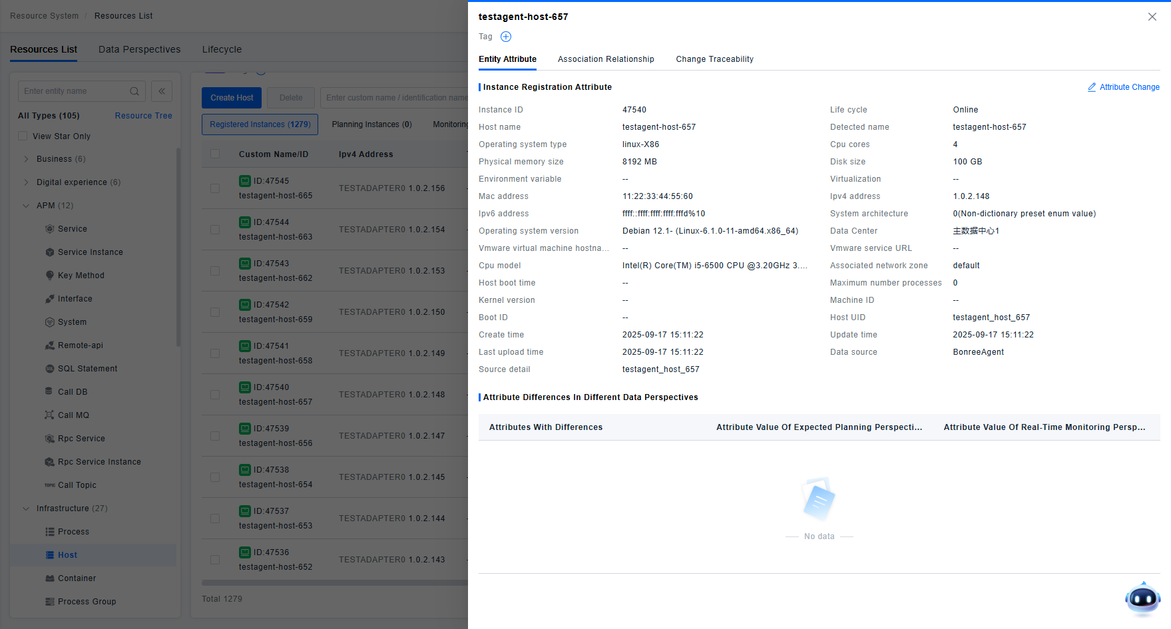This screenshot has height=629, width=1171.
Task: Check the row for testagent-host-665
Action: click(x=215, y=188)
